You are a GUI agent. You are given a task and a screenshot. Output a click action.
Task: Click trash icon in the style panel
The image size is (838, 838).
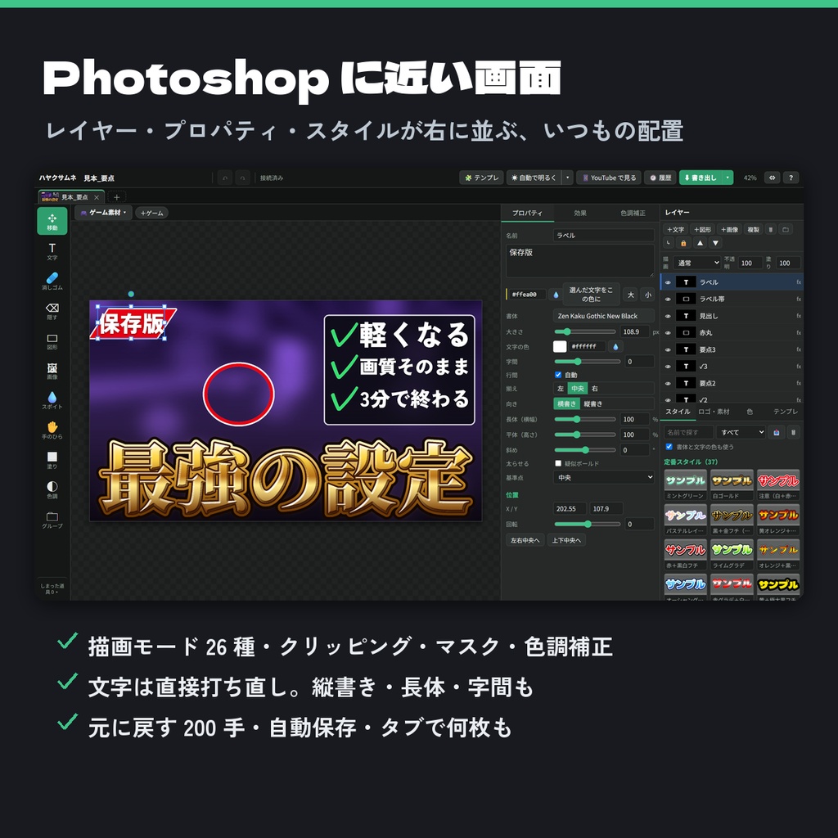(794, 432)
